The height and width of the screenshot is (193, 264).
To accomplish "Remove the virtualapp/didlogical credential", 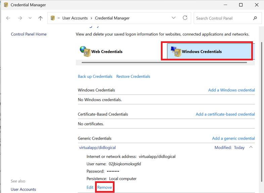I will [x=104, y=187].
